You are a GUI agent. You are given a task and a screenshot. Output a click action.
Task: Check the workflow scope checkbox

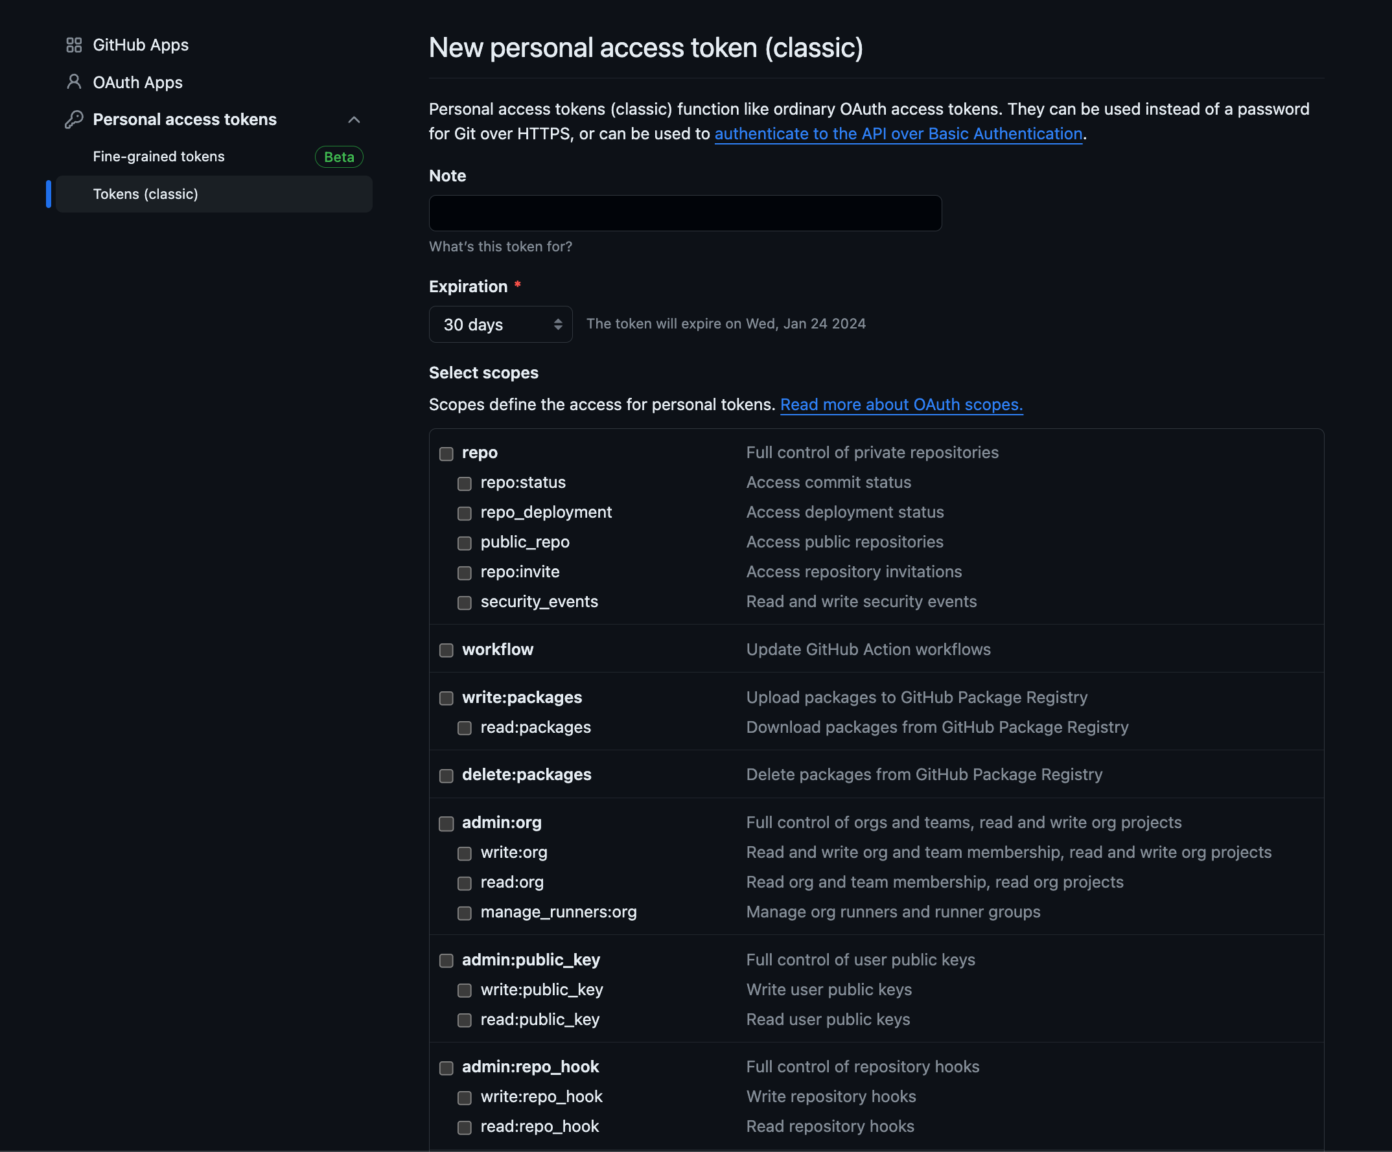446,651
